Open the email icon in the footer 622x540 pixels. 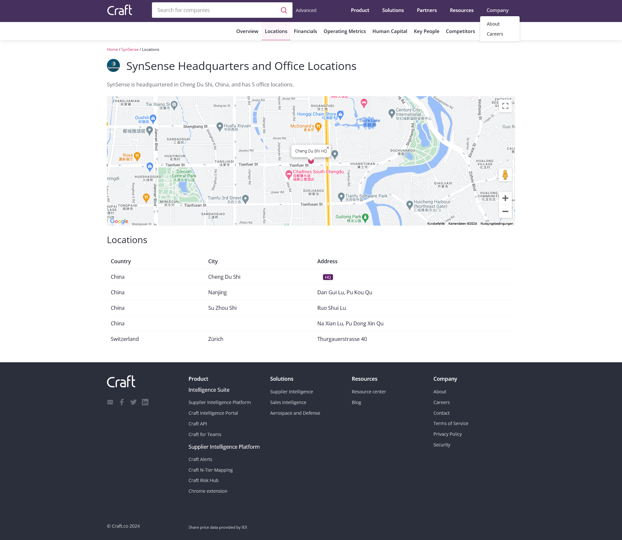(110, 402)
